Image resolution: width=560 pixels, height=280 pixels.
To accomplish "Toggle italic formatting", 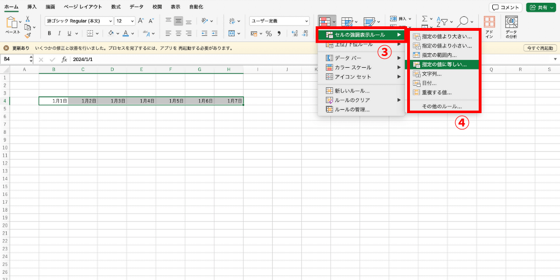I will [x=59, y=34].
